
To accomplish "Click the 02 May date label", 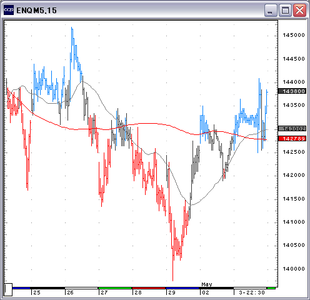I will pyautogui.click(x=206, y=292).
